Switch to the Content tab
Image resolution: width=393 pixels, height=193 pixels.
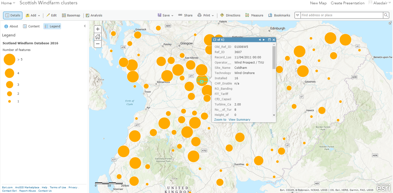tap(31, 26)
